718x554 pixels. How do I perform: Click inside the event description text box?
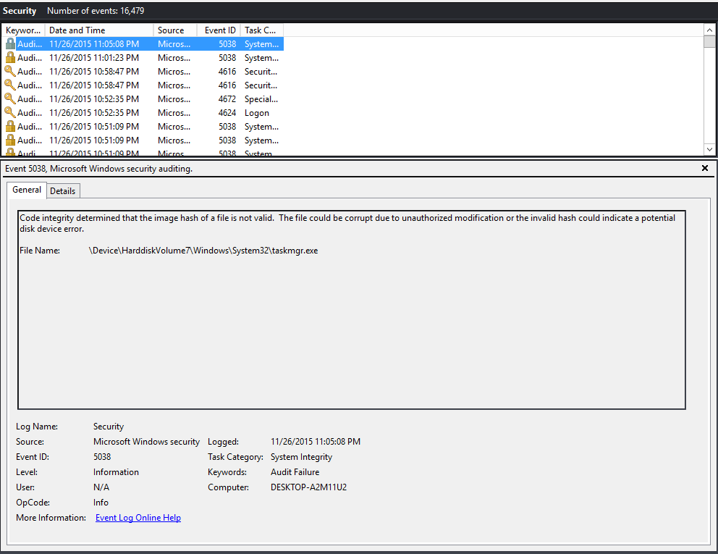pos(351,326)
